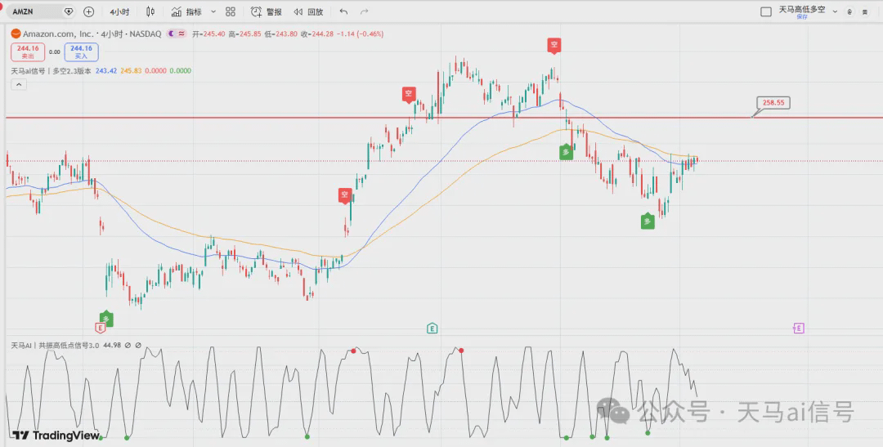Click the purple E future earnings marker
The width and height of the screenshot is (883, 447).
[x=799, y=329]
